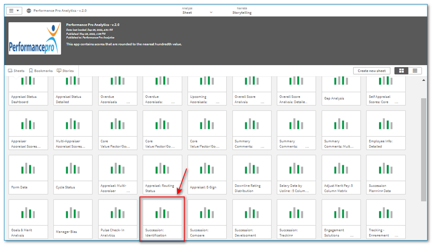This screenshot has width=432, height=245.
Task: Open the hamburger navigation menu icon
Action: coord(11,10)
